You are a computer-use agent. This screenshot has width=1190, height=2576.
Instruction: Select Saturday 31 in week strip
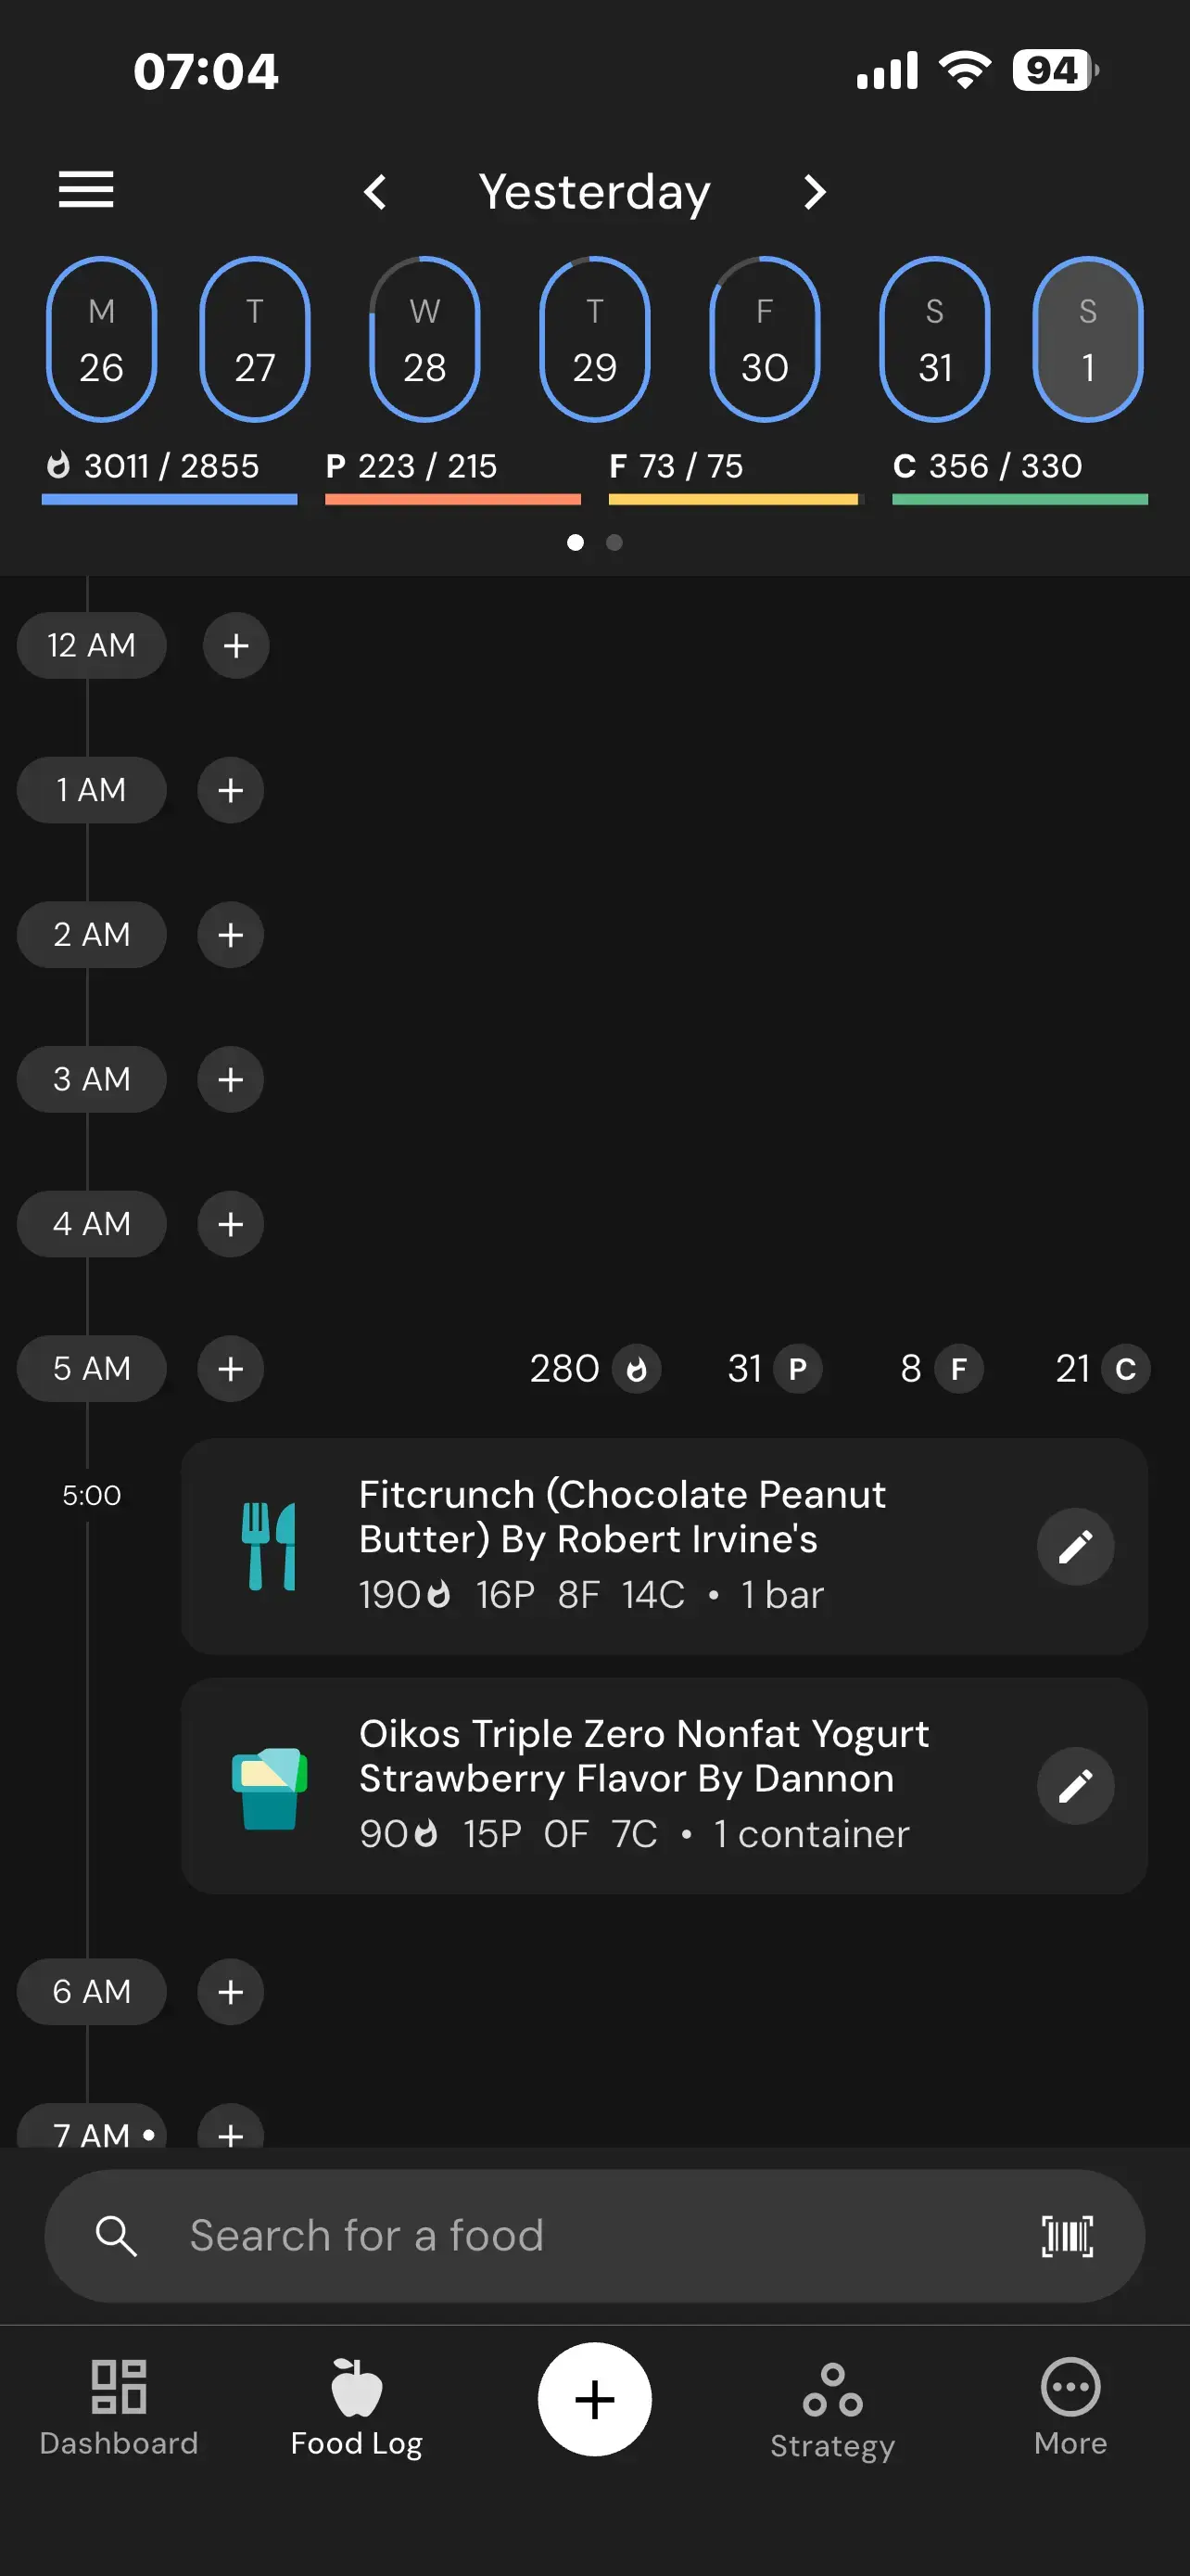934,340
